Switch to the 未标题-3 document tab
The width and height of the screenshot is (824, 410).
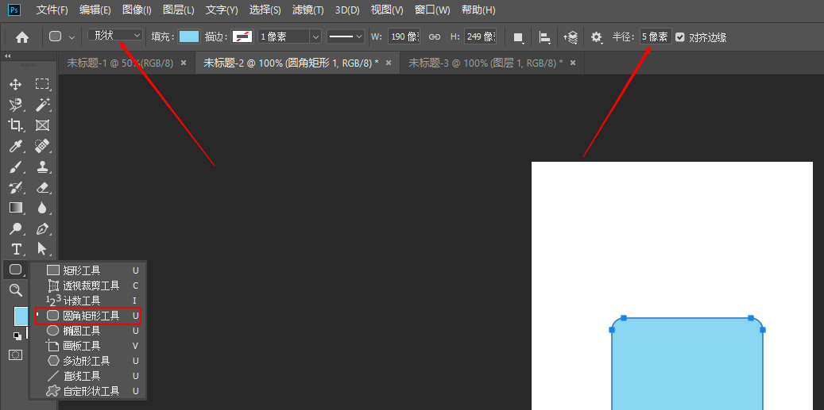coord(486,63)
